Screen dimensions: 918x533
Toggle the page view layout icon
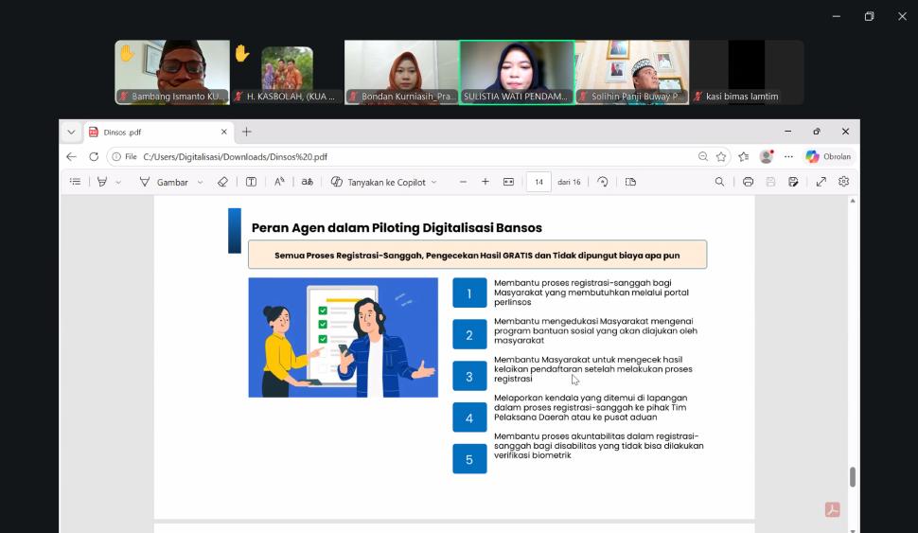[630, 182]
